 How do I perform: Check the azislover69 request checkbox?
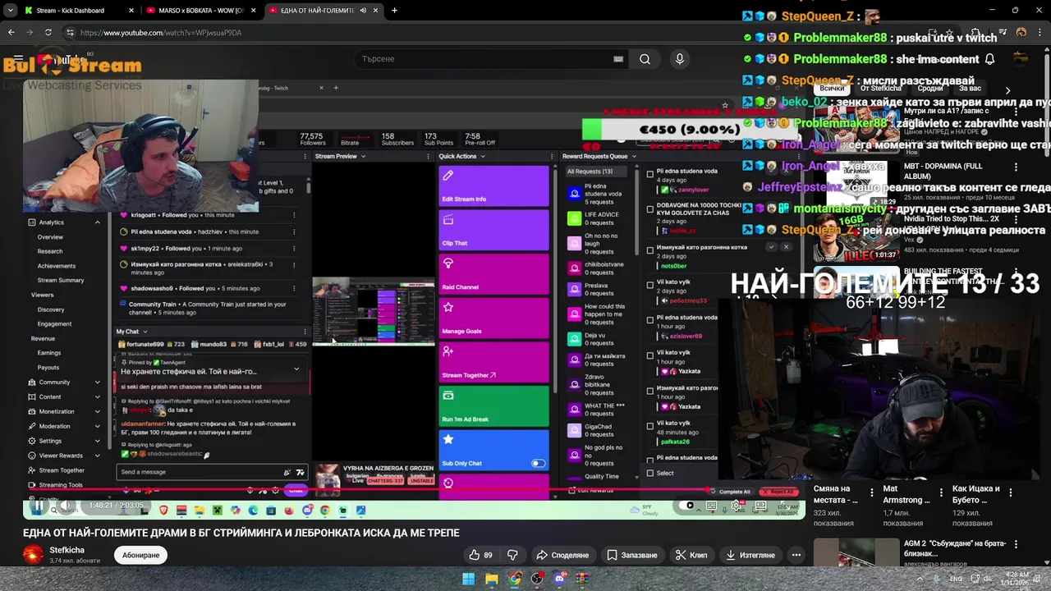point(650,320)
